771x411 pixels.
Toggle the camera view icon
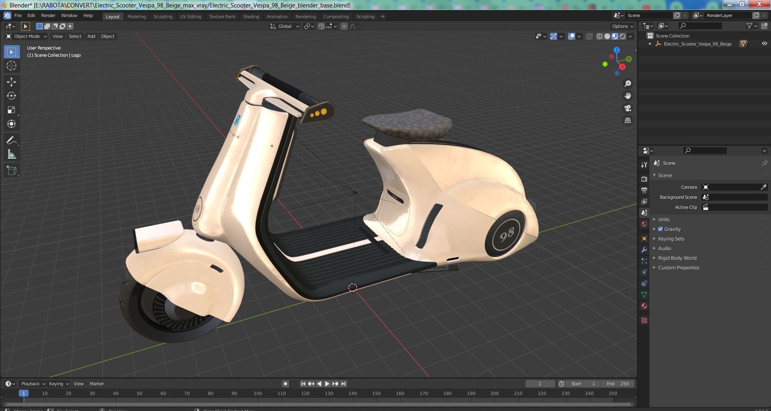[x=628, y=108]
